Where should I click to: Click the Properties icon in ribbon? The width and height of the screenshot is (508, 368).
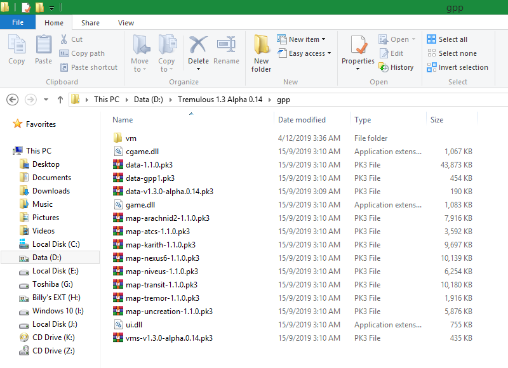(x=358, y=46)
